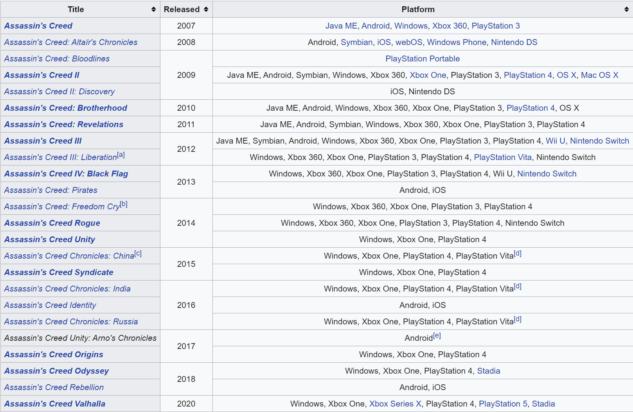The height and width of the screenshot is (412, 633).
Task: Follow PlayStation 4 link in Brotherhood row
Action: tap(531, 108)
